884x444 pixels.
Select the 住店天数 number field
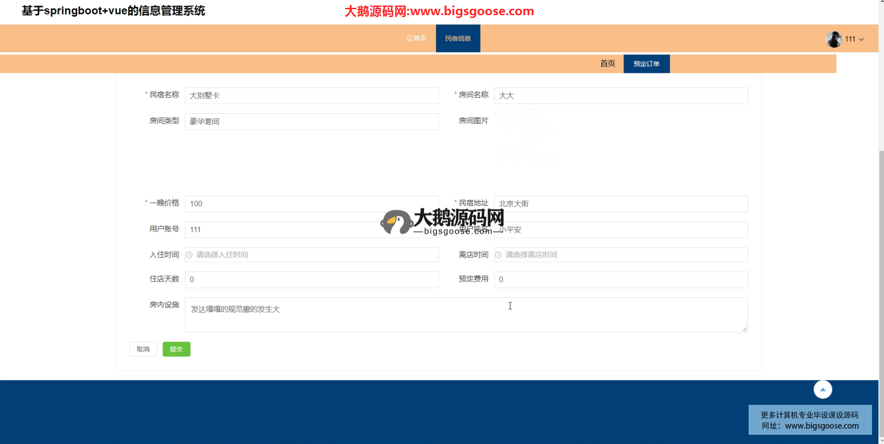[311, 280]
